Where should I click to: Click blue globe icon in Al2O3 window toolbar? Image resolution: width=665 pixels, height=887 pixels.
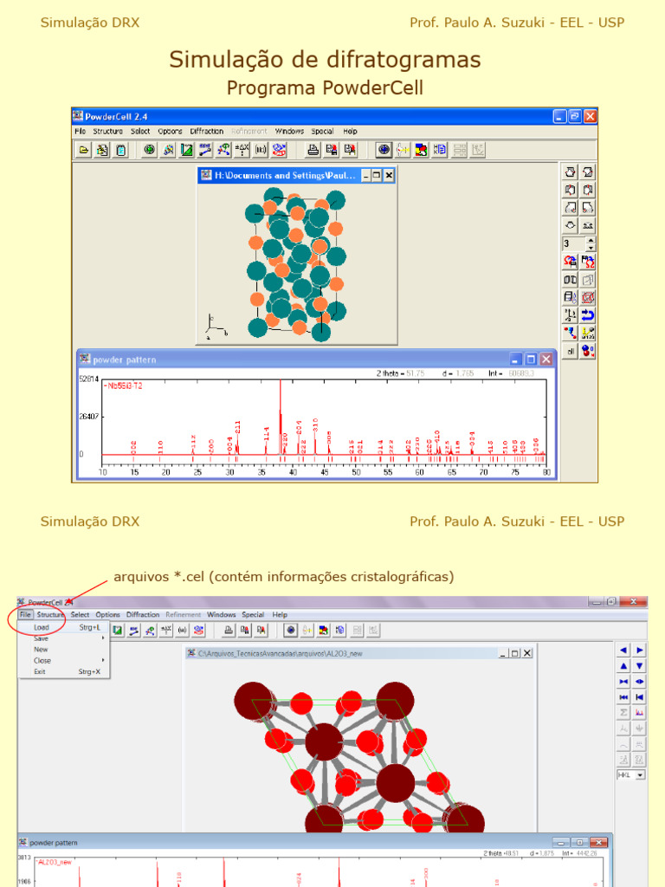(x=291, y=631)
